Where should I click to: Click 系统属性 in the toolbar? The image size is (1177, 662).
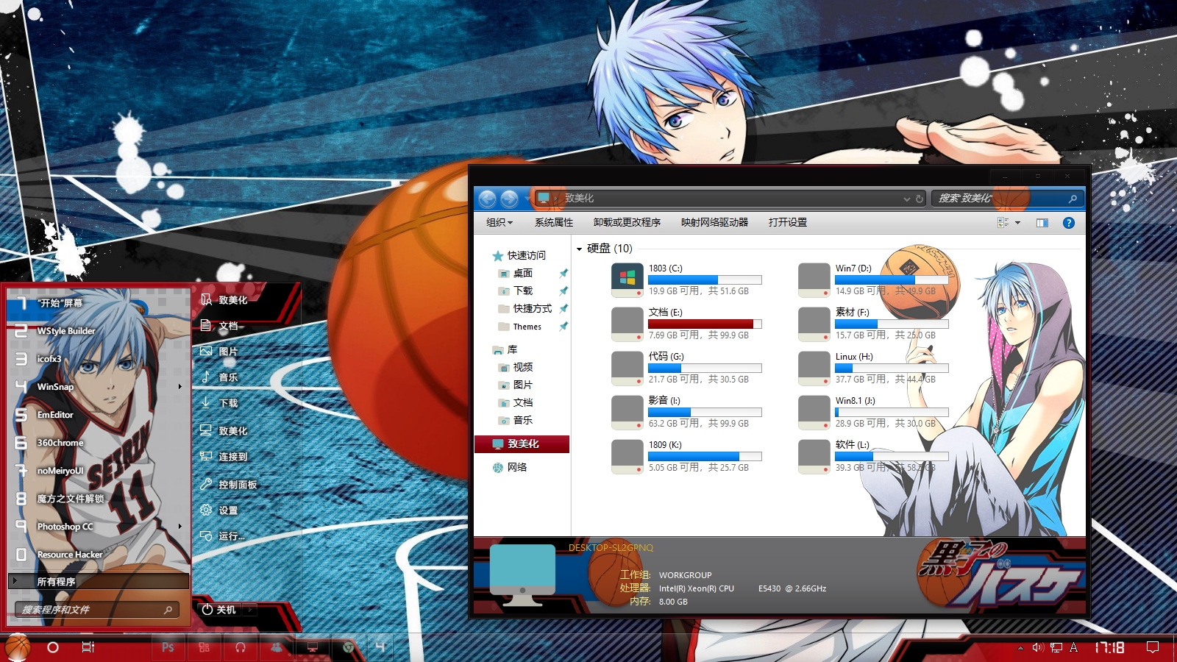[553, 222]
